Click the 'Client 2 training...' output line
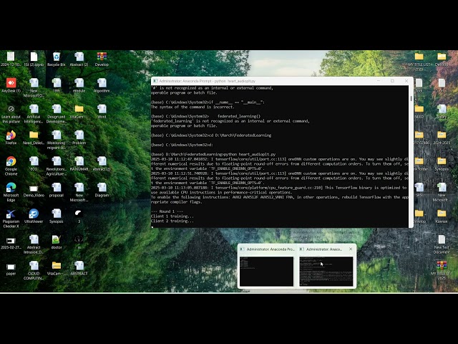Viewport: 458px width, 344px height. (x=172, y=221)
